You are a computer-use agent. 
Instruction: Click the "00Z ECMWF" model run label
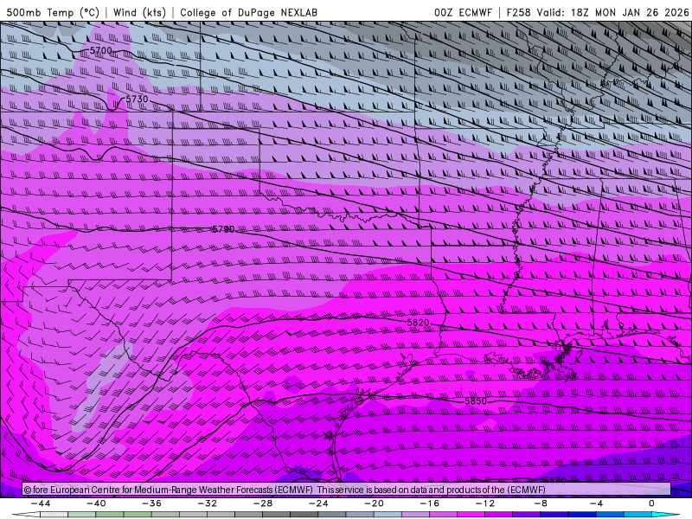click(x=463, y=12)
